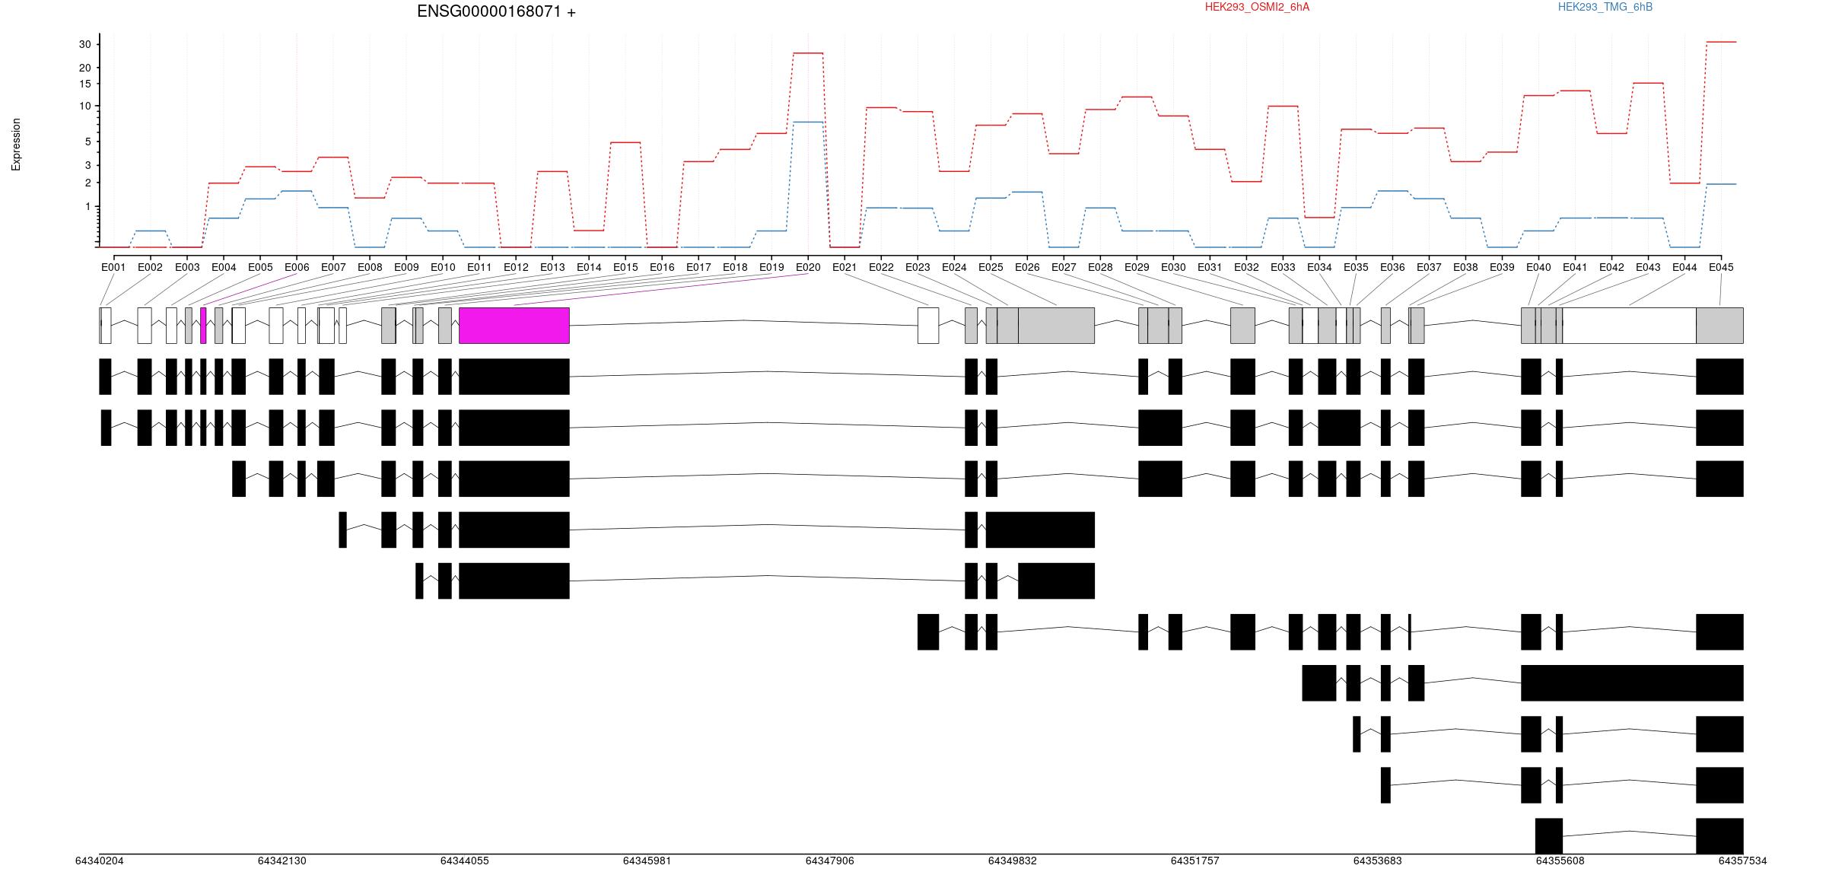The width and height of the screenshot is (1826, 875).
Task: Click exon label E045
Action: click(1721, 267)
